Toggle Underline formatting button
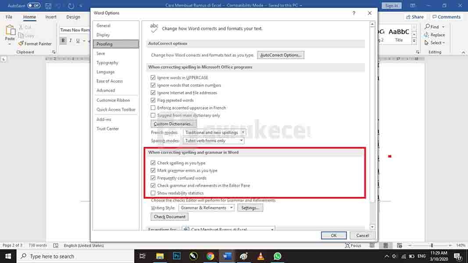The image size is (468, 263). point(78,41)
